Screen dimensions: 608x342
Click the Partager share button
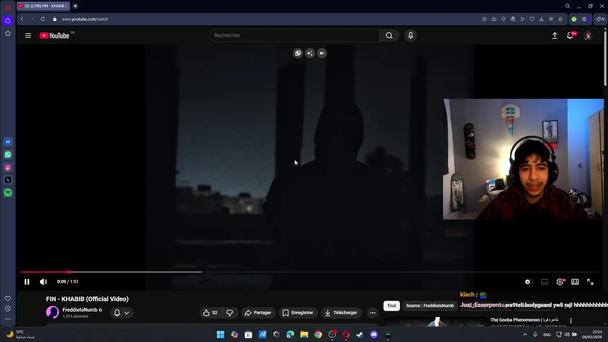(257, 313)
